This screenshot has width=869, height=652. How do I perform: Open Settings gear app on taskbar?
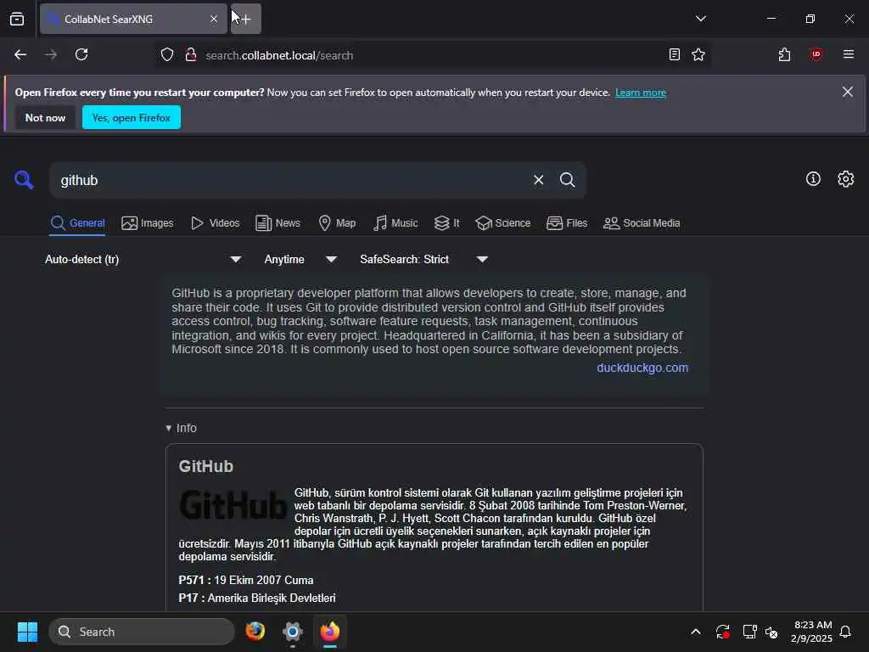[292, 632]
